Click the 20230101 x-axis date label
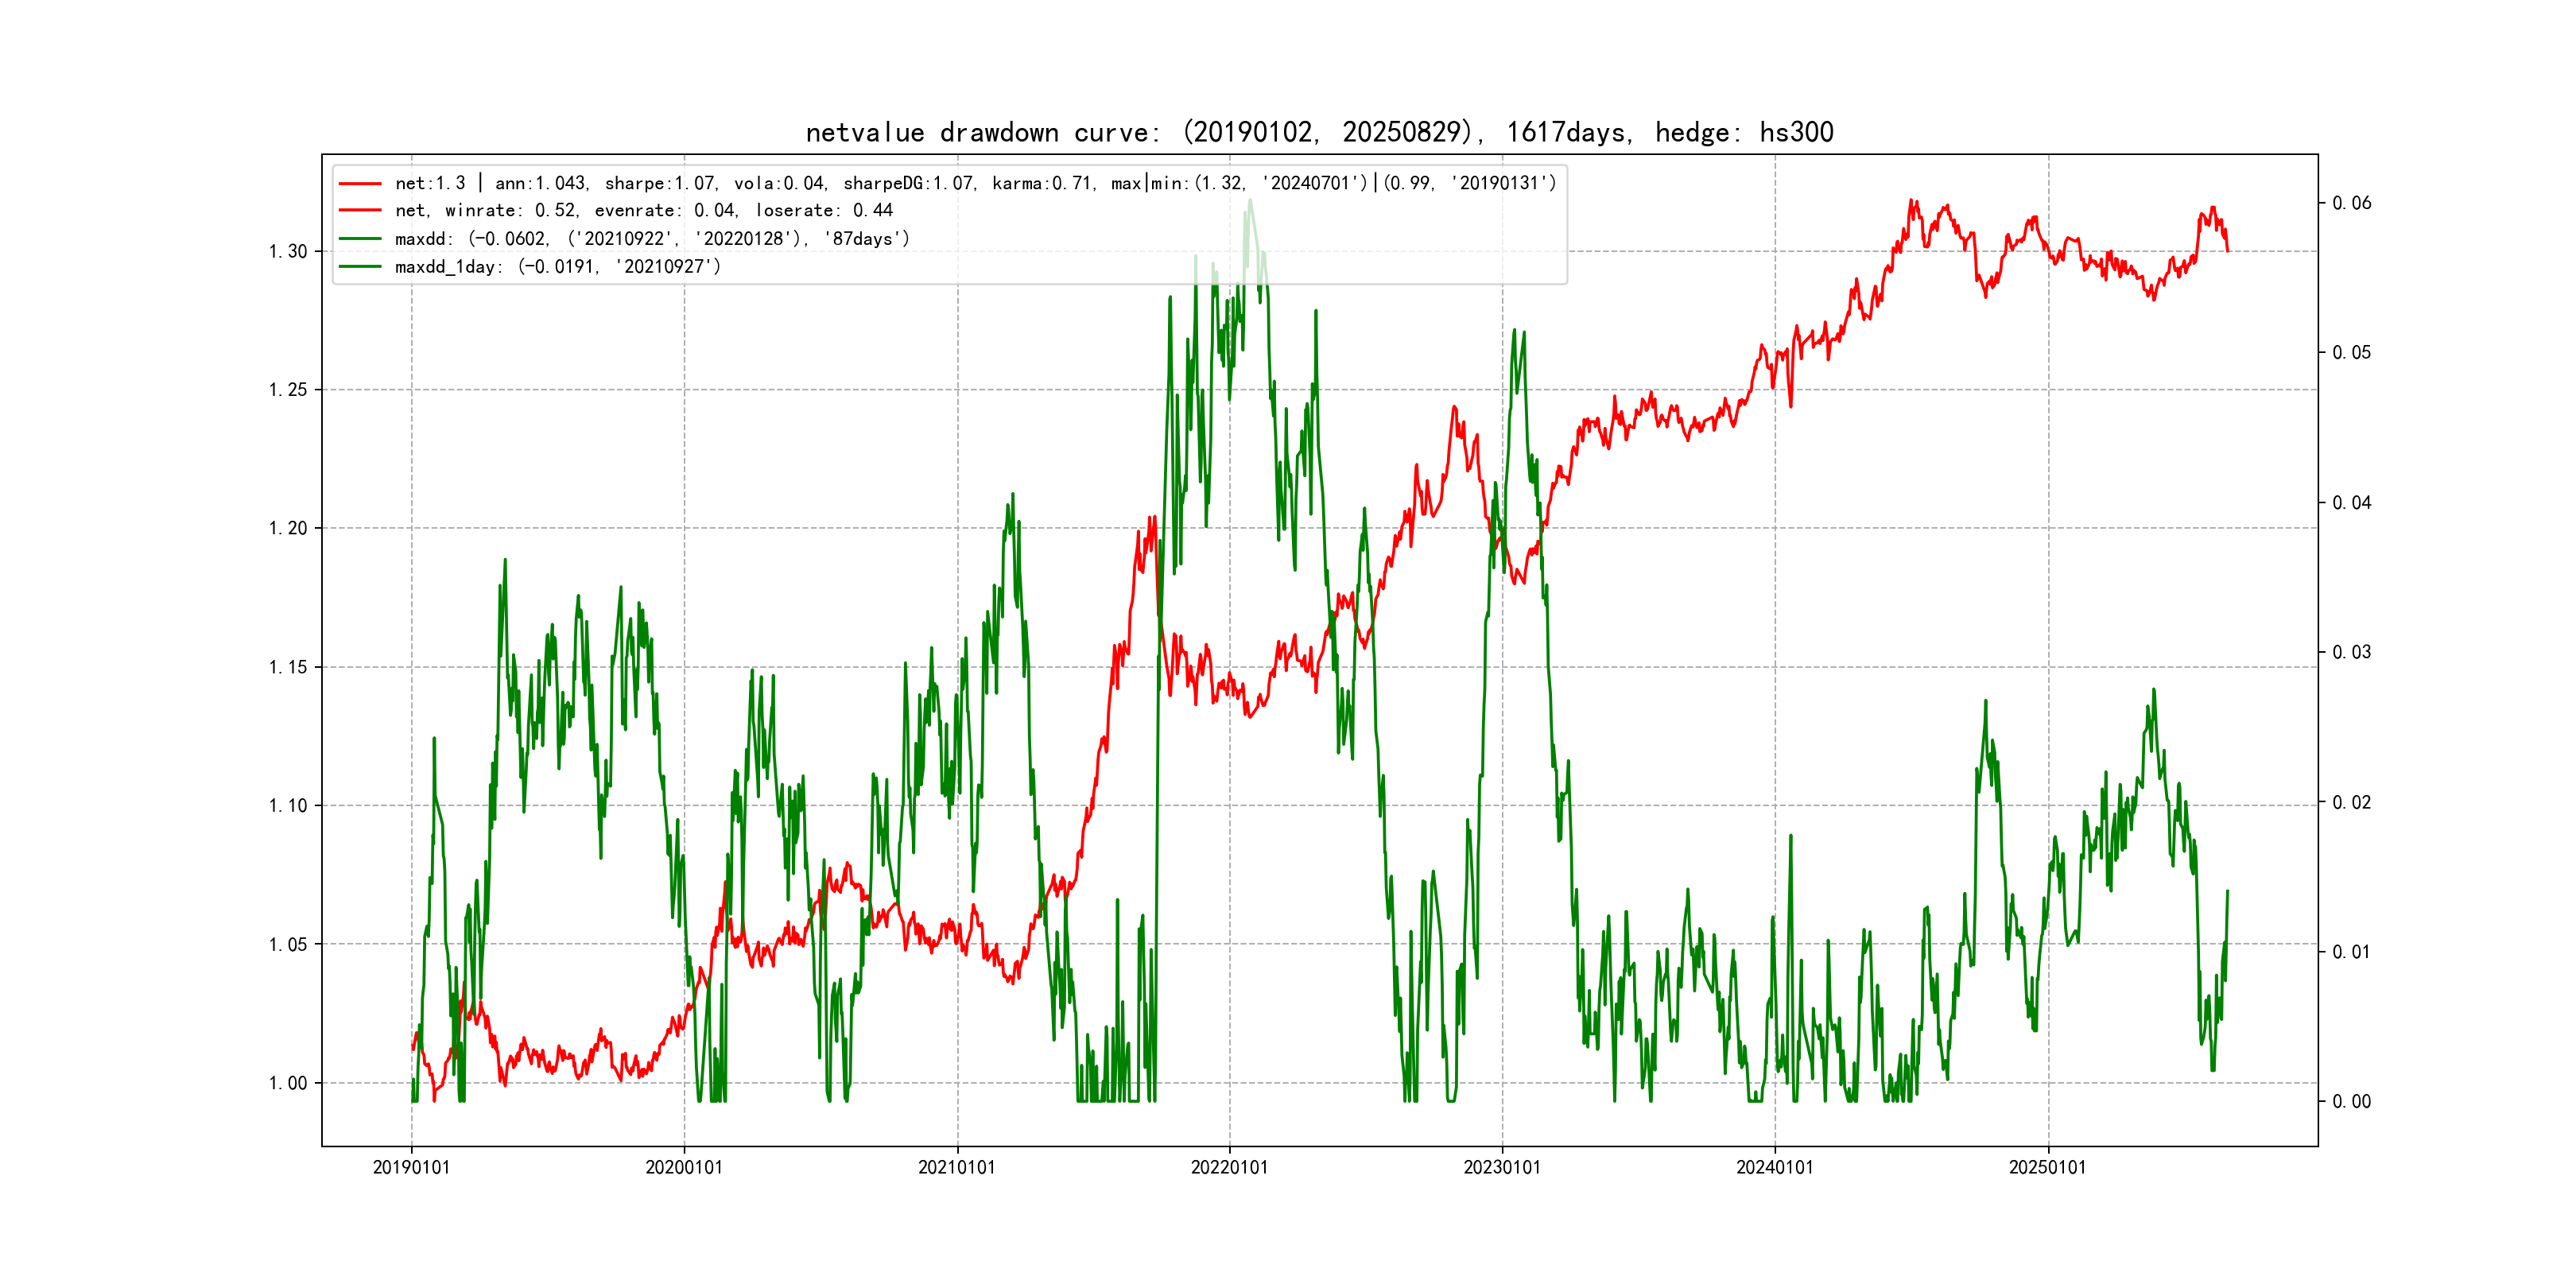The height and width of the screenshot is (1288, 2576). 1502,1167
